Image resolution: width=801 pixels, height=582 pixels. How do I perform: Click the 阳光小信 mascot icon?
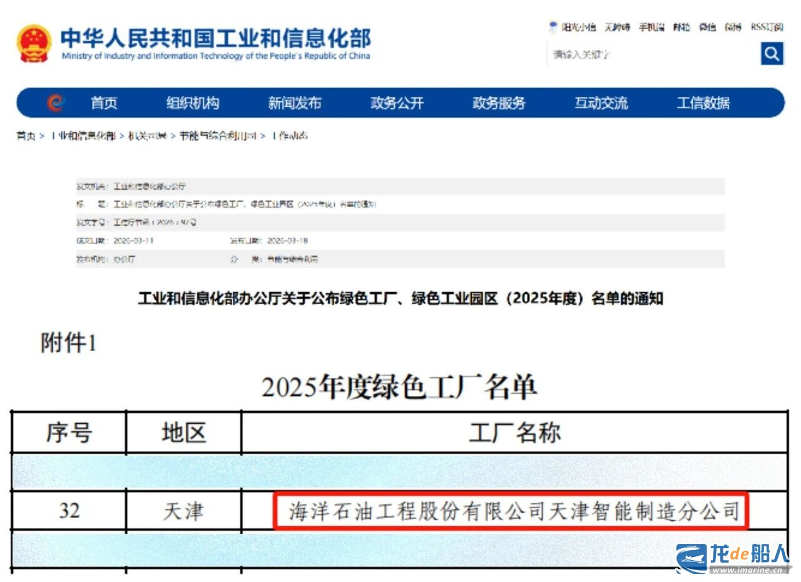point(553,27)
